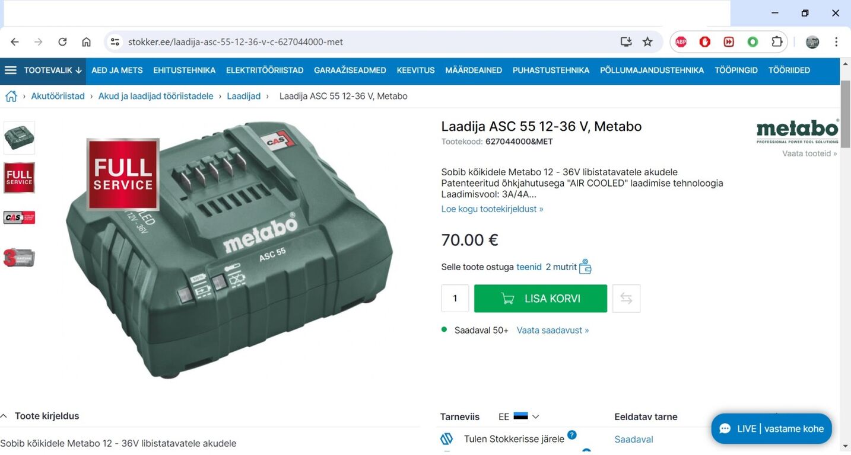Select the FULL SERVICE thumbnail image
851x455 pixels.
click(x=20, y=178)
